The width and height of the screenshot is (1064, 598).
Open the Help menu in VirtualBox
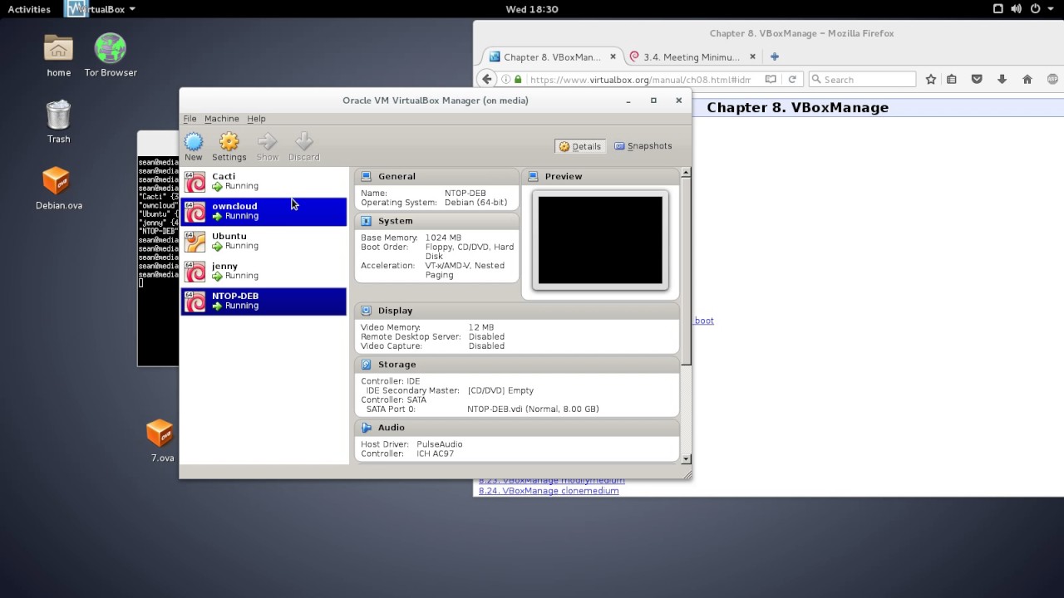point(256,119)
